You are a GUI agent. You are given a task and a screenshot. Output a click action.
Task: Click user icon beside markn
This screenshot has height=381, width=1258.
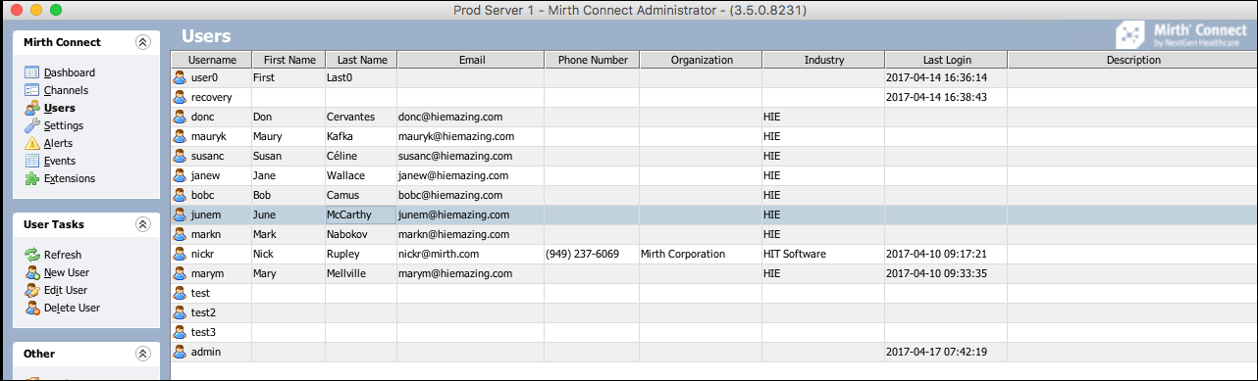tap(180, 234)
